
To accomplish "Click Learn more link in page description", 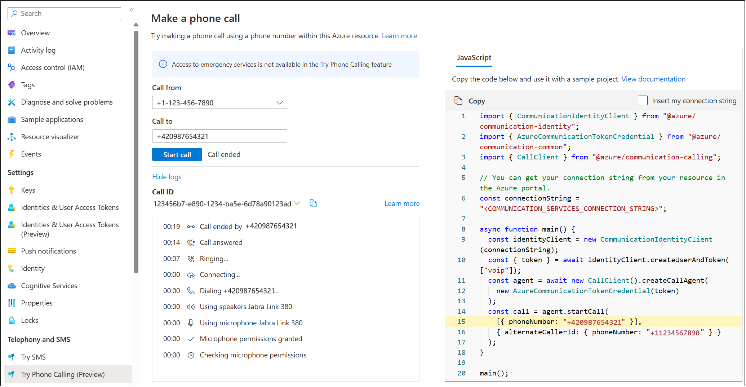I will 399,36.
